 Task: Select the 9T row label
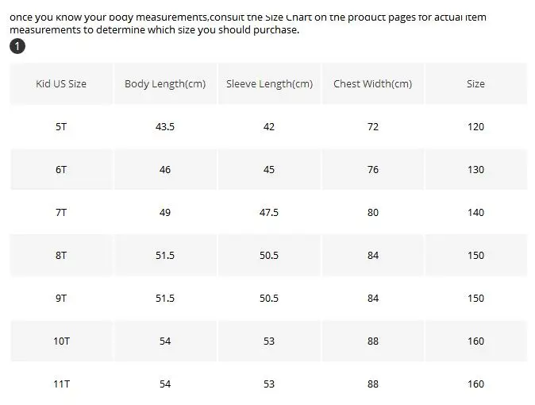(x=61, y=298)
